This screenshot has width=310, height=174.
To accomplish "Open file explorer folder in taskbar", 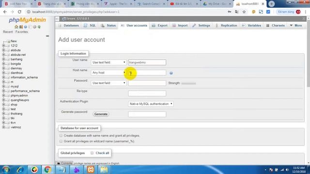I will click(x=104, y=170).
